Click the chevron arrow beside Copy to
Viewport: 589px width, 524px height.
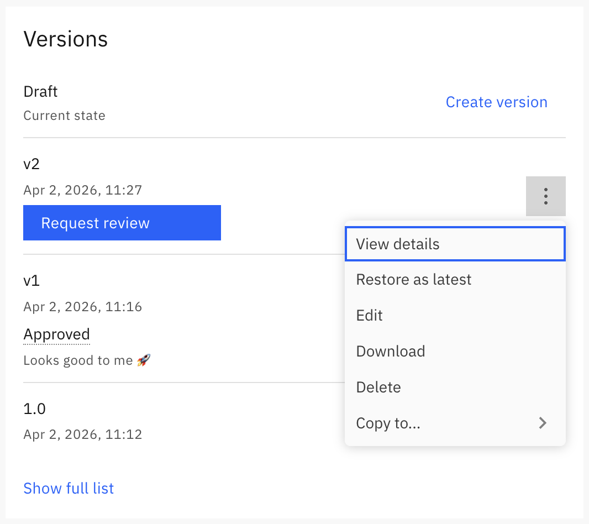tap(543, 423)
